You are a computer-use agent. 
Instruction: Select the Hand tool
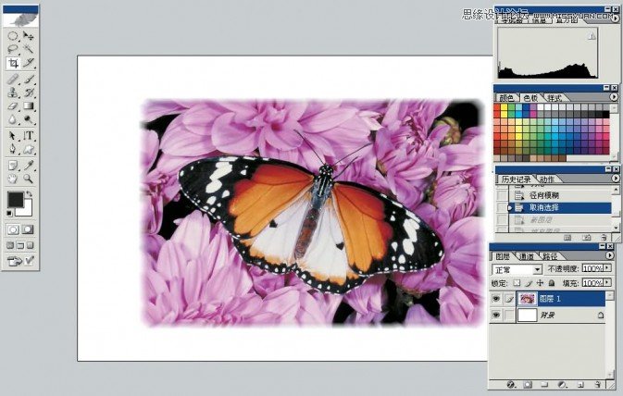click(x=13, y=178)
